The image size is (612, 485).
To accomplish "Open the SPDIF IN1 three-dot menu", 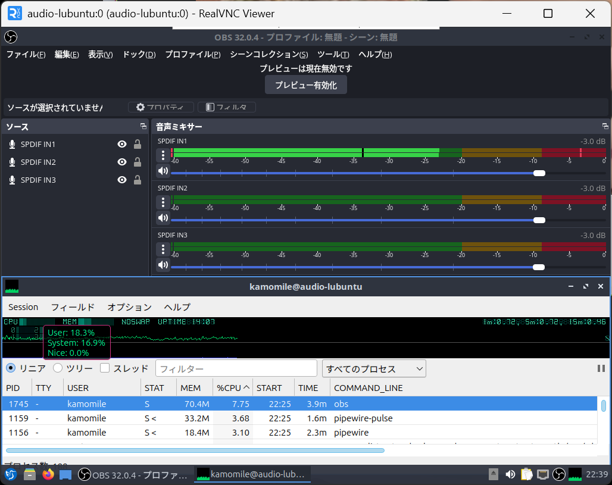I will tap(163, 155).
